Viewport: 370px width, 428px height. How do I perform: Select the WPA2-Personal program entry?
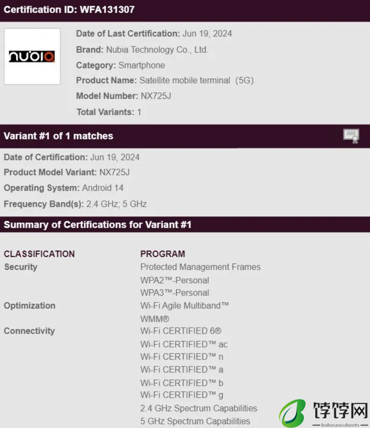coord(175,281)
